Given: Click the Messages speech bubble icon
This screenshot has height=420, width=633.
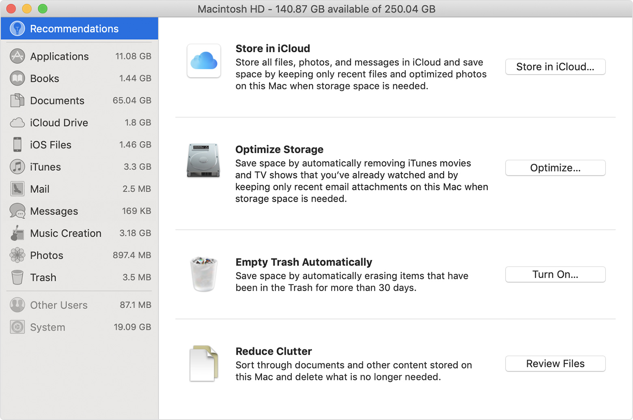Looking at the screenshot, I should pos(17,211).
